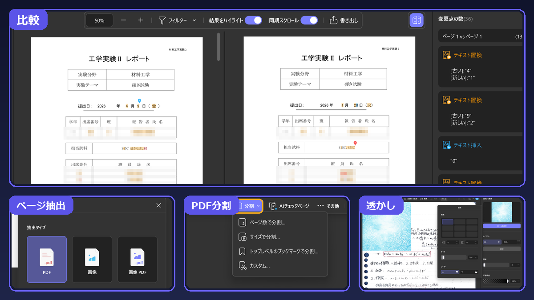Expand ページ 1 vs ページ 1 row
Image resolution: width=534 pixels, height=300 pixels.
pos(481,36)
